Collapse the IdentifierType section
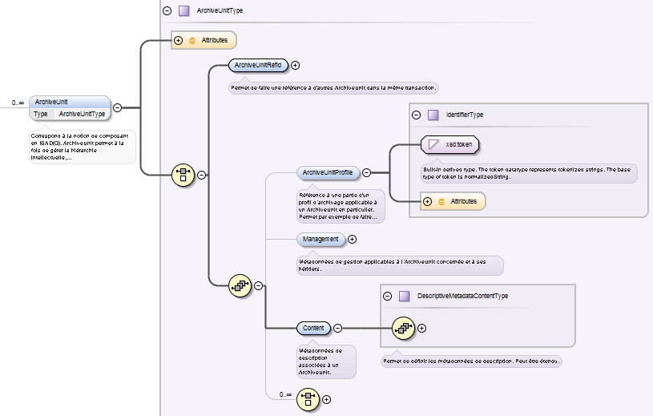 pyautogui.click(x=416, y=115)
